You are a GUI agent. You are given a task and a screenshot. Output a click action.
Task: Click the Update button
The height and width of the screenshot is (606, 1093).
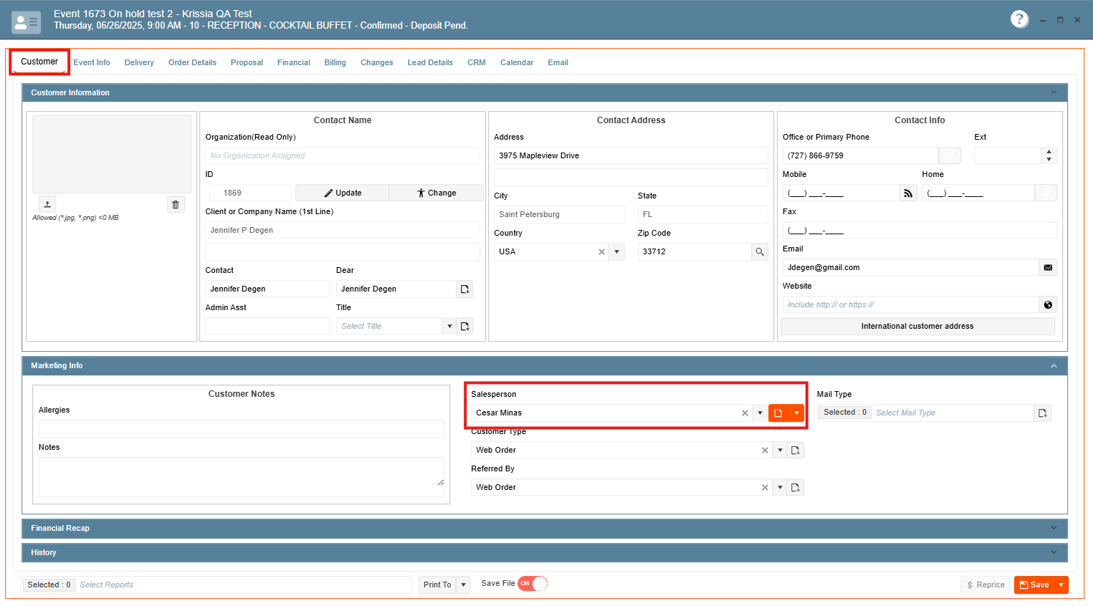pyautogui.click(x=343, y=193)
